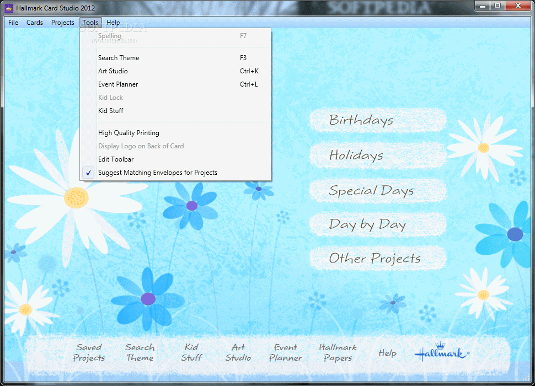535x386 pixels.
Task: Maximize the Hallmark Card Studio window
Action: point(497,6)
